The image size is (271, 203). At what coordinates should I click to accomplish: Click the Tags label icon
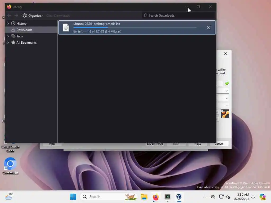pyautogui.click(x=13, y=36)
